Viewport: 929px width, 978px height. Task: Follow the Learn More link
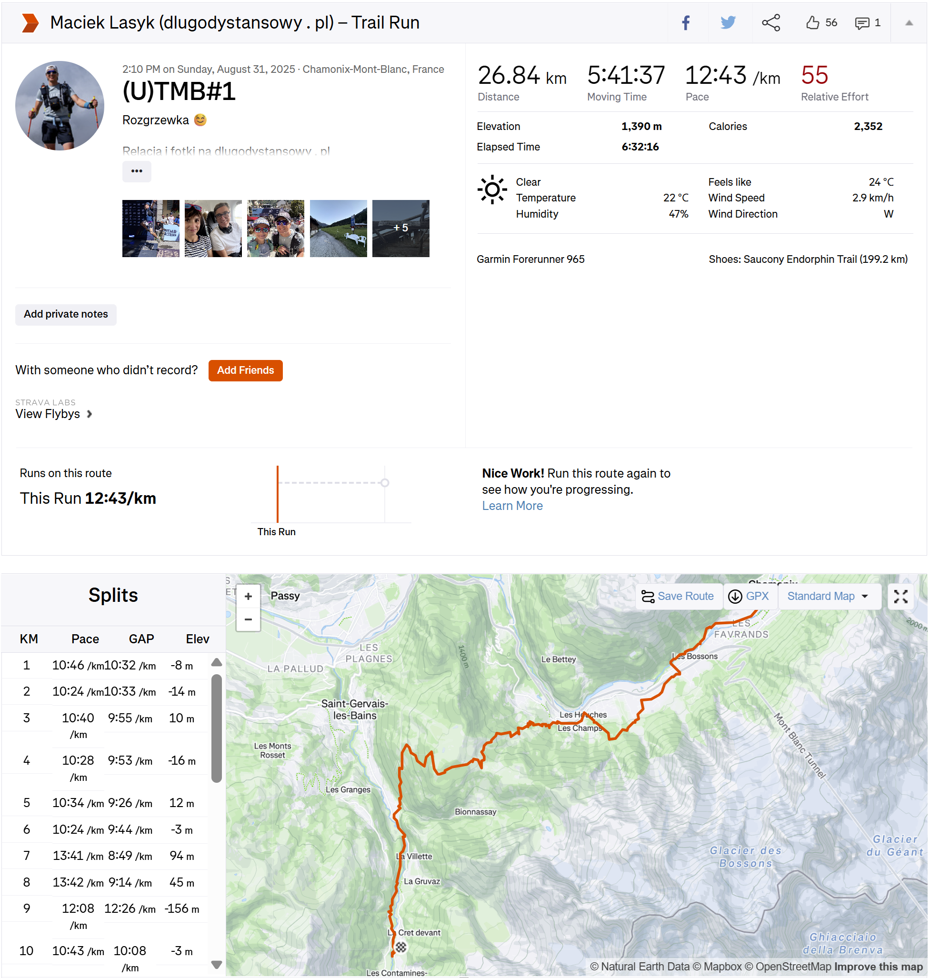point(512,506)
